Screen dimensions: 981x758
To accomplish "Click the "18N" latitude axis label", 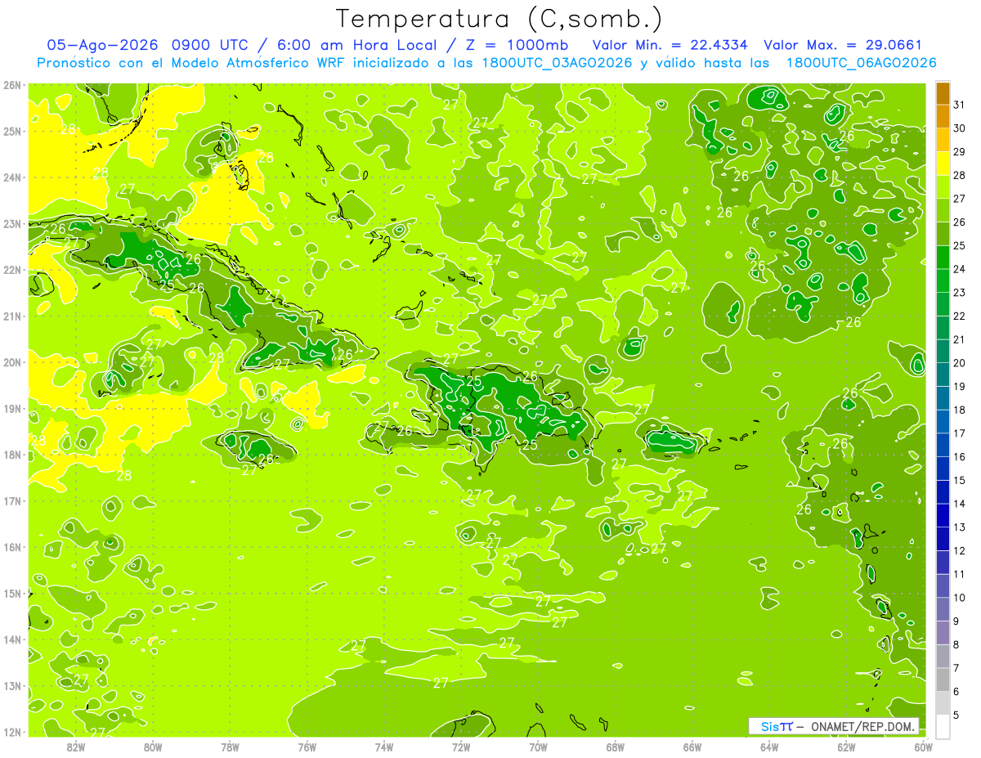I will click(x=11, y=455).
